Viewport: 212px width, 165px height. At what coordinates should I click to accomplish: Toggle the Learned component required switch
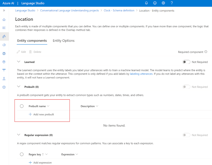[186, 62]
